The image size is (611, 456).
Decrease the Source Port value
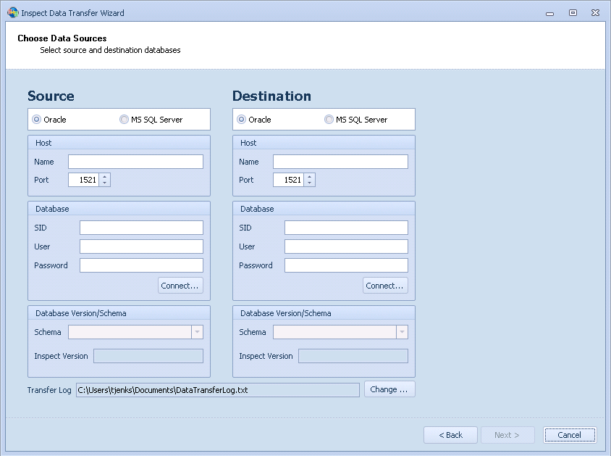coord(104,183)
